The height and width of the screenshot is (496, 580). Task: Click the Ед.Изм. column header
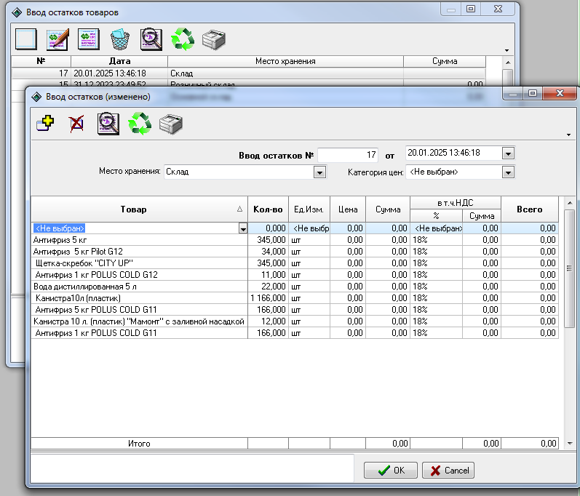(309, 209)
